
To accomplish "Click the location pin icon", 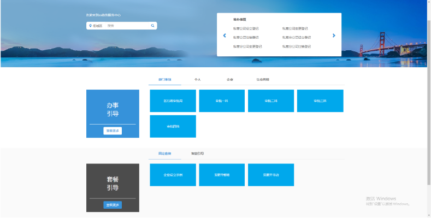I will tap(91, 26).
